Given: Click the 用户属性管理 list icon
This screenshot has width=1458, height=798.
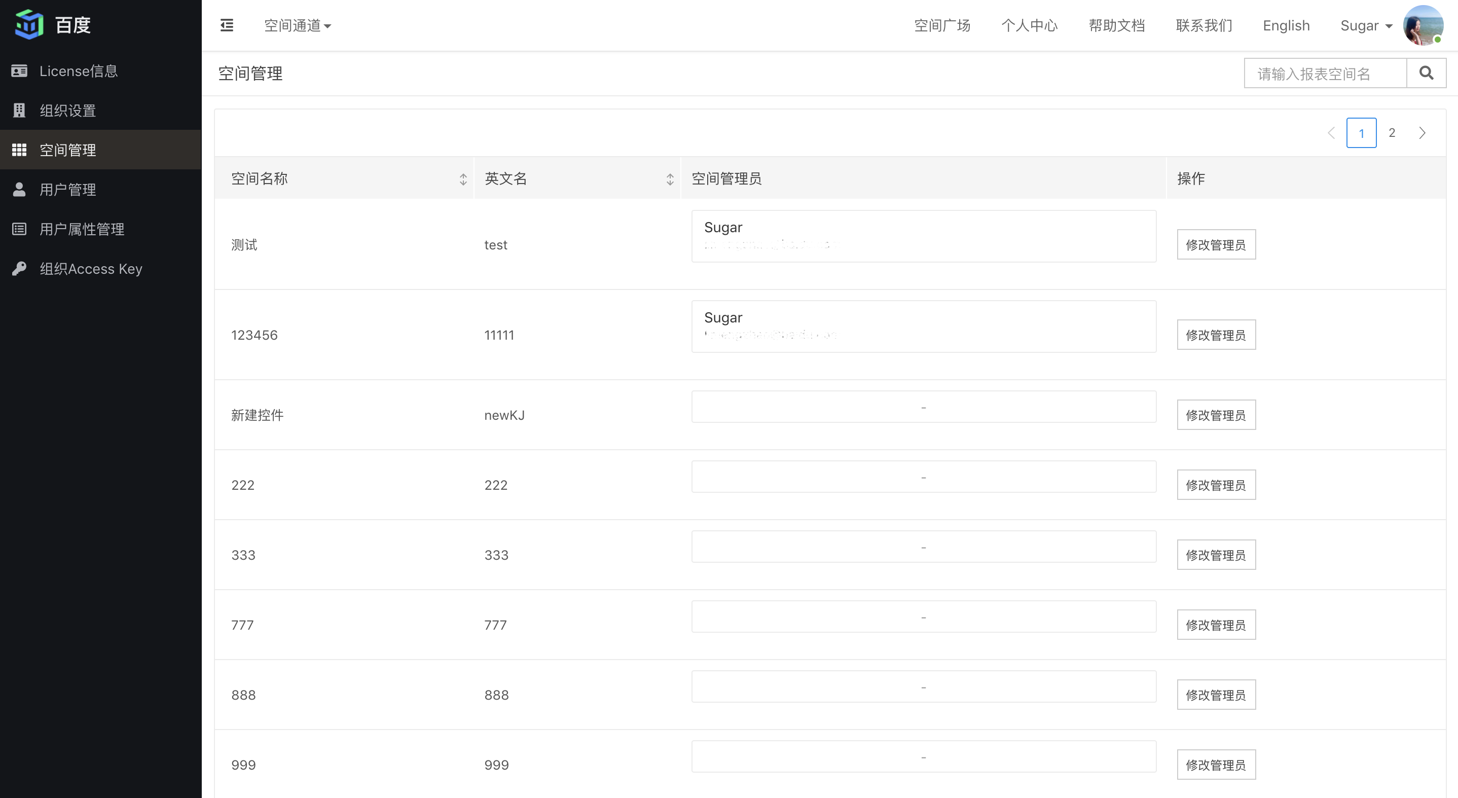Looking at the screenshot, I should coord(19,229).
